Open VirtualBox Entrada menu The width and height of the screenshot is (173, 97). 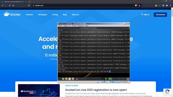pyautogui.click(x=74, y=26)
